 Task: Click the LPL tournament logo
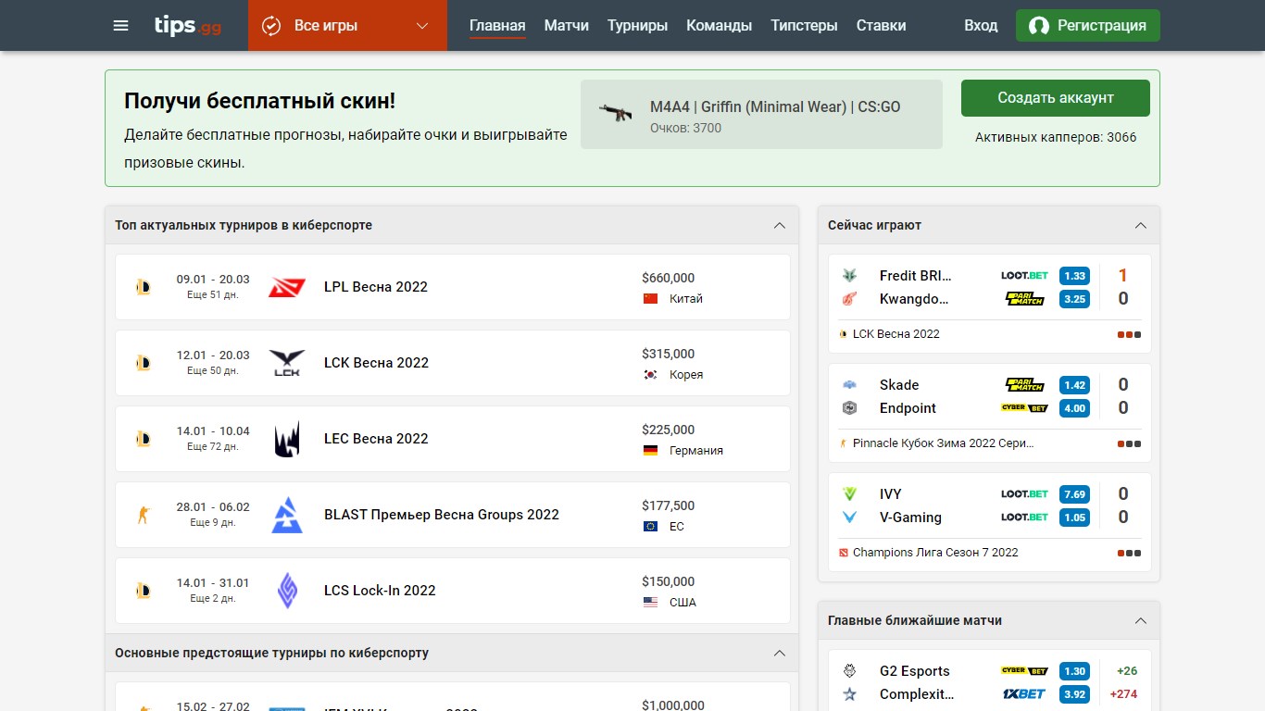[x=287, y=287]
